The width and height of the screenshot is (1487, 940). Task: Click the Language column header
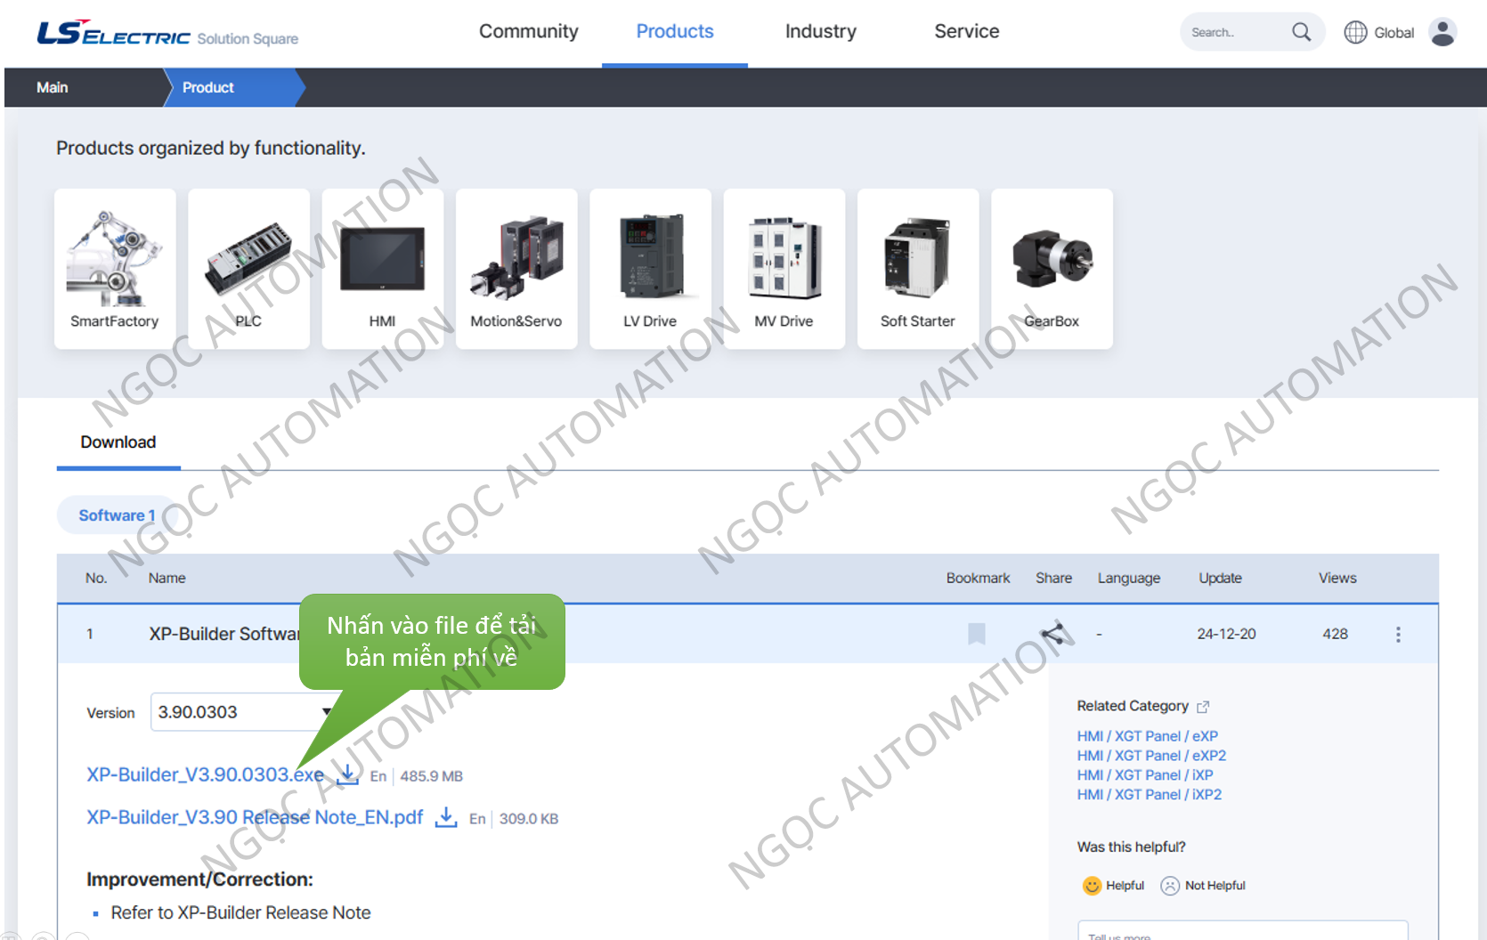(1129, 578)
